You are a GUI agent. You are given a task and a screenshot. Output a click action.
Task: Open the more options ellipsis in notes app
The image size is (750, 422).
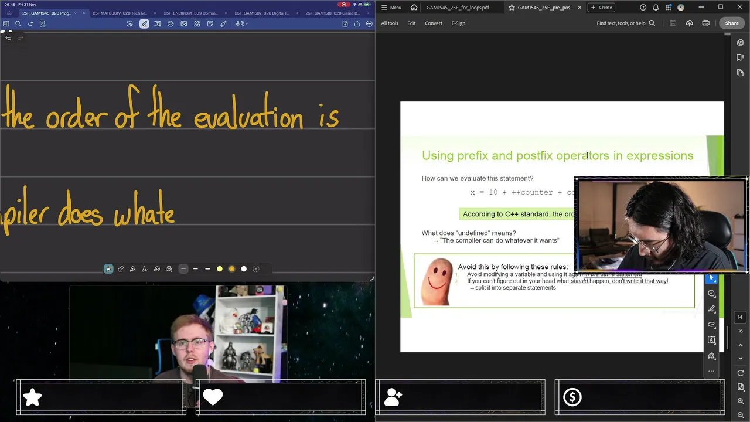coord(369,23)
